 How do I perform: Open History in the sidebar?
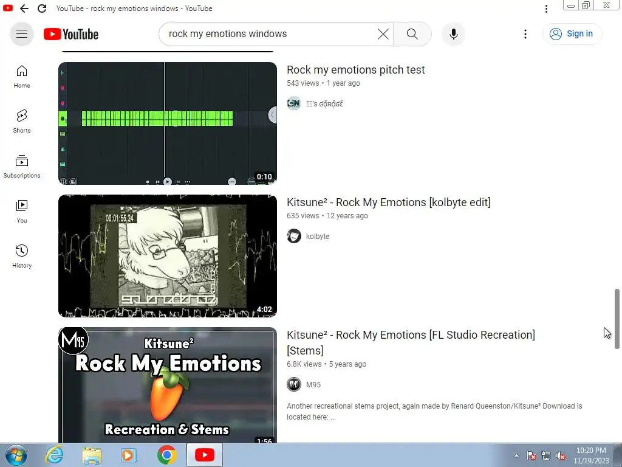click(22, 257)
